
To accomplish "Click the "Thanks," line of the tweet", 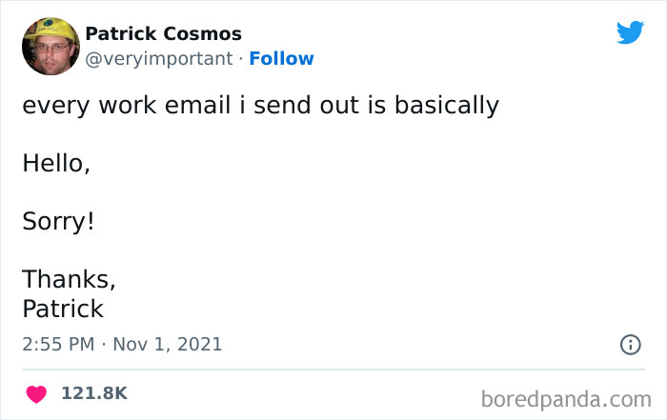I will click(69, 280).
